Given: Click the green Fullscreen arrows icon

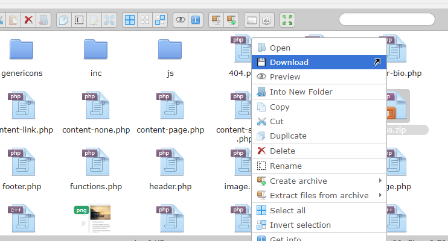Looking at the screenshot, I should click(x=287, y=20).
